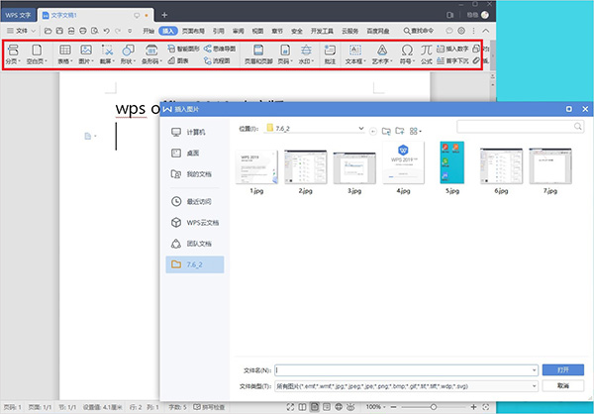
Task: Click the search magnifier in the dialog
Action: click(x=578, y=126)
